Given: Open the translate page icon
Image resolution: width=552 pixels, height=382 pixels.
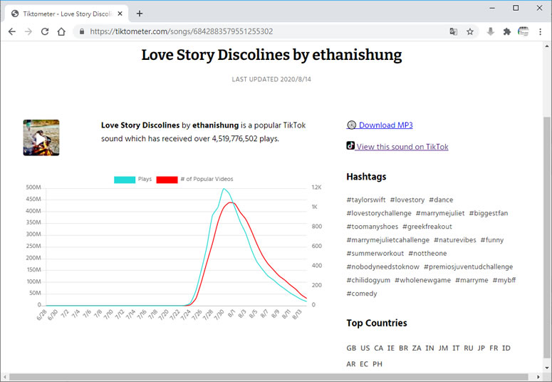Looking at the screenshot, I should tap(453, 31).
